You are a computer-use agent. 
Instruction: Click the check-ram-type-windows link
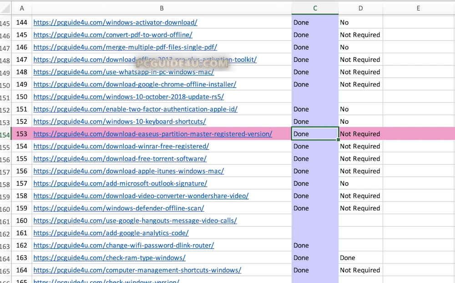click(x=109, y=258)
